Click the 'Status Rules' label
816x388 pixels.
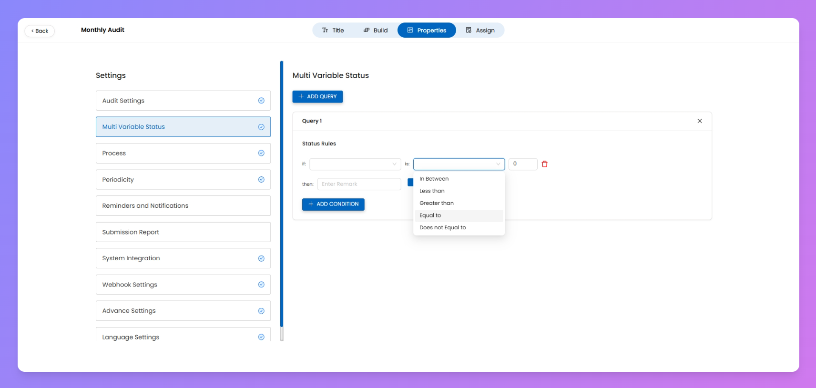tap(319, 144)
